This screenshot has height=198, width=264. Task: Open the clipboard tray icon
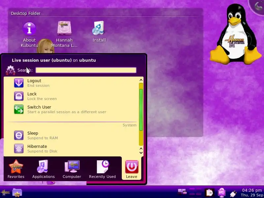coord(209,193)
